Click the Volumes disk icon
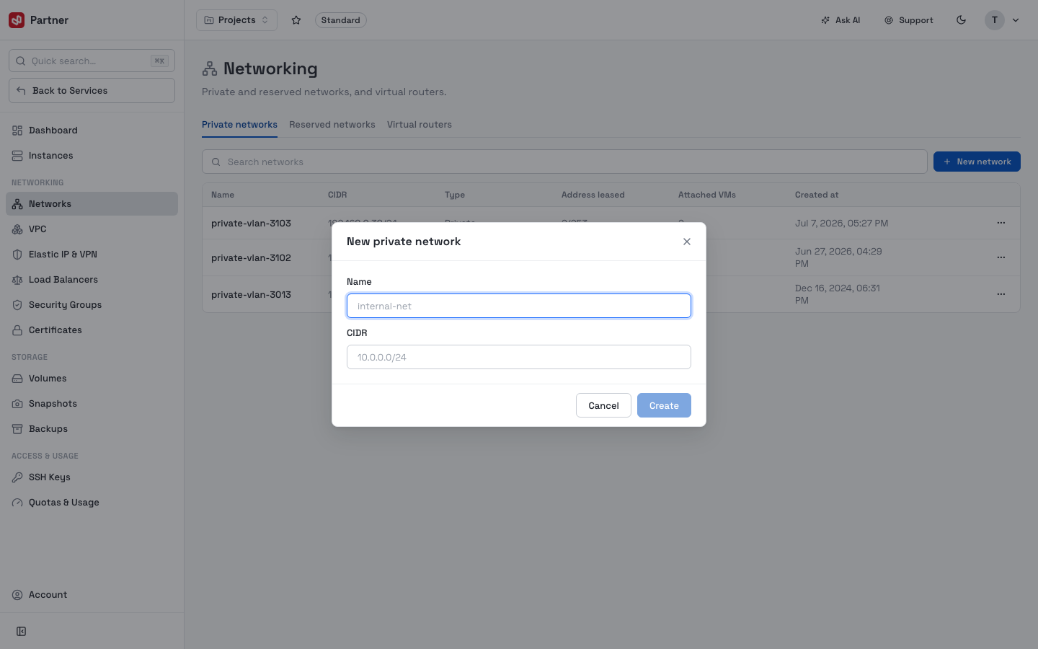This screenshot has width=1038, height=649. click(x=17, y=379)
